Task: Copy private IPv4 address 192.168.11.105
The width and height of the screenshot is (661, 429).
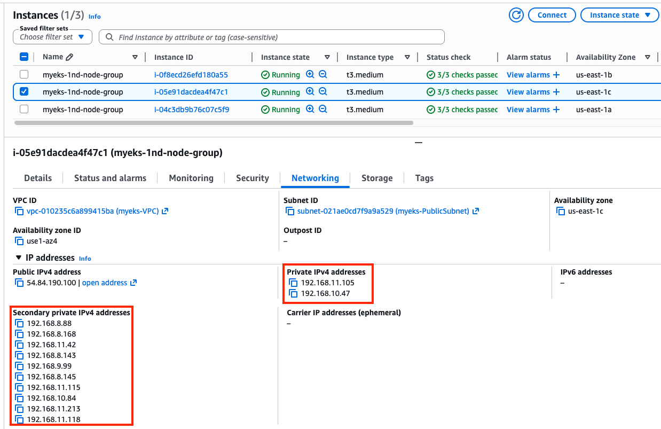Action: point(293,283)
